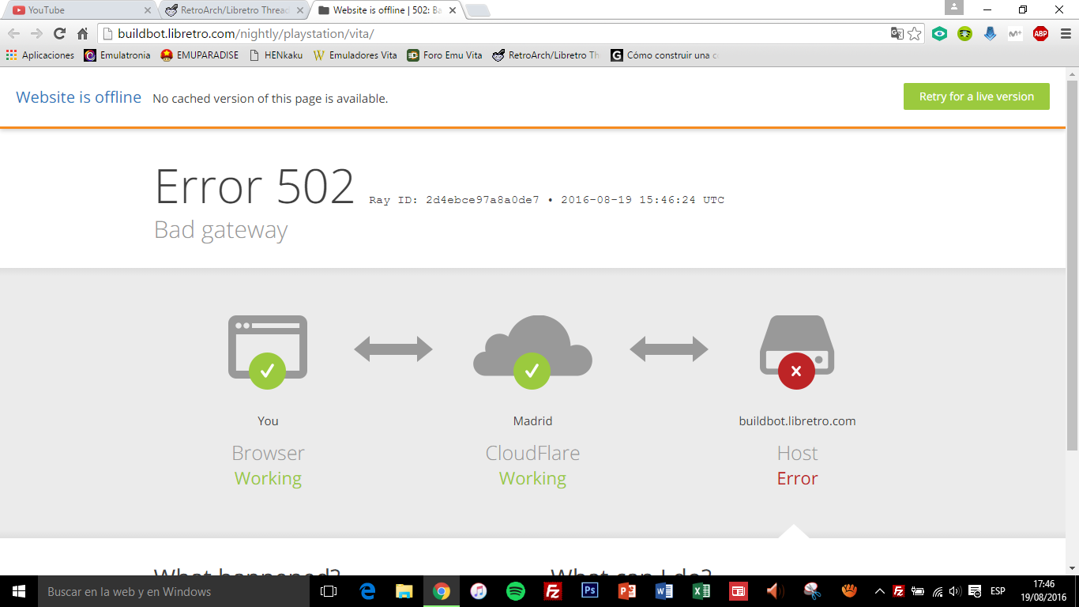The image size is (1079, 607).
Task: Open the Wi-Fi network tray icon
Action: tap(938, 591)
